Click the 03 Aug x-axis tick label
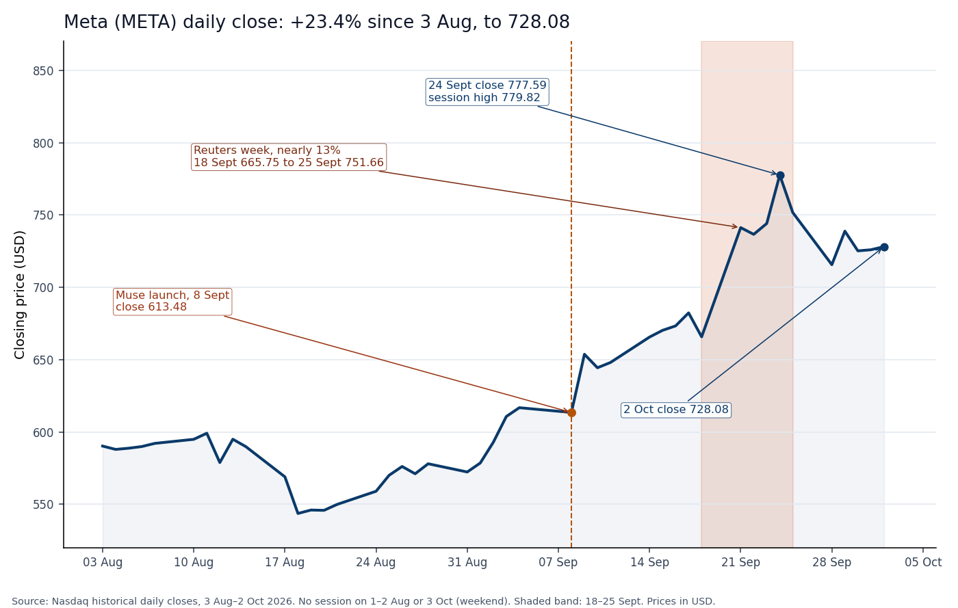 pyautogui.click(x=103, y=563)
